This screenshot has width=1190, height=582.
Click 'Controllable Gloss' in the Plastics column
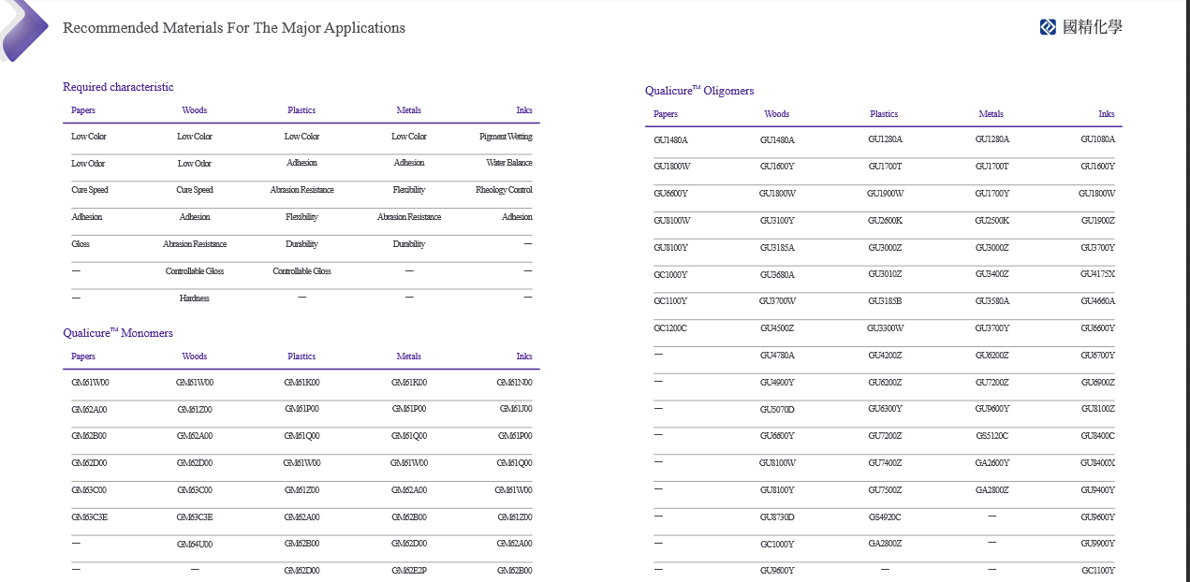click(x=301, y=271)
